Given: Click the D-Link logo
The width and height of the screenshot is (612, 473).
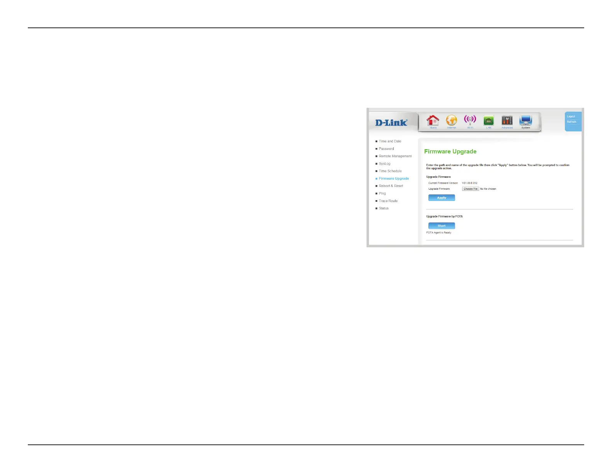Looking at the screenshot, I should click(x=391, y=123).
